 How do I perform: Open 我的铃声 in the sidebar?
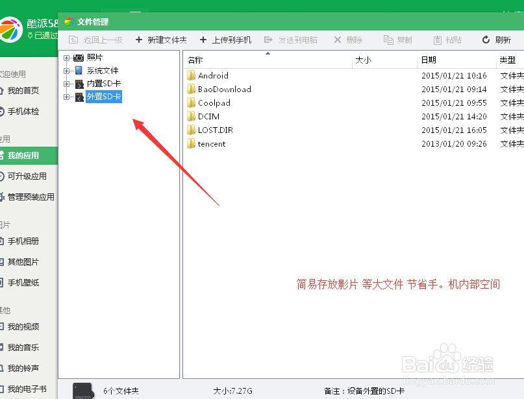23,369
